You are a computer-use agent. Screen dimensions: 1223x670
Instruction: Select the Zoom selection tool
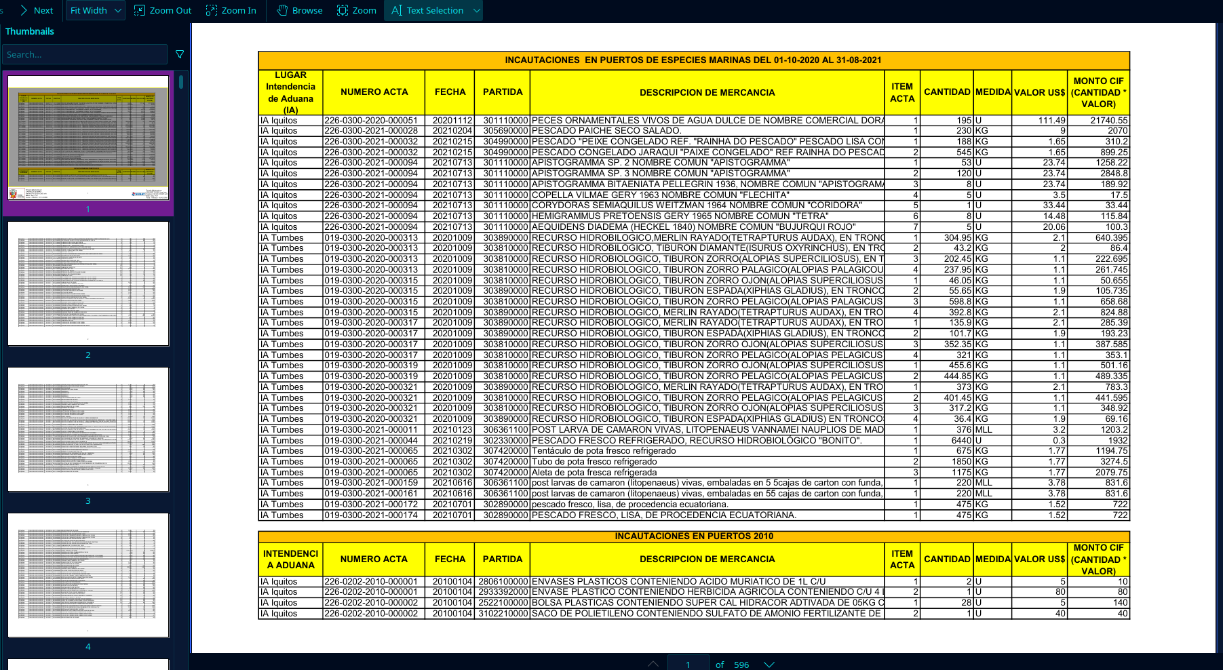coord(343,10)
